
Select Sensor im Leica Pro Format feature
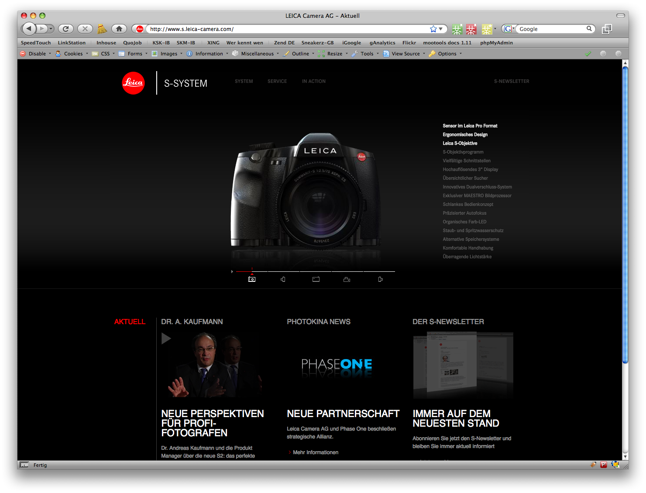[x=470, y=126]
